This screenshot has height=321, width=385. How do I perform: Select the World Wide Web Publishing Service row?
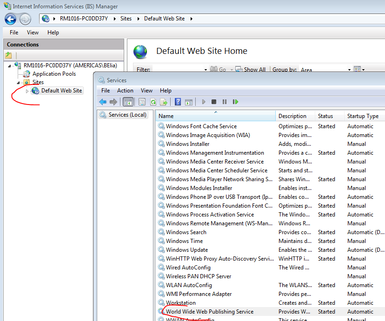point(271,311)
